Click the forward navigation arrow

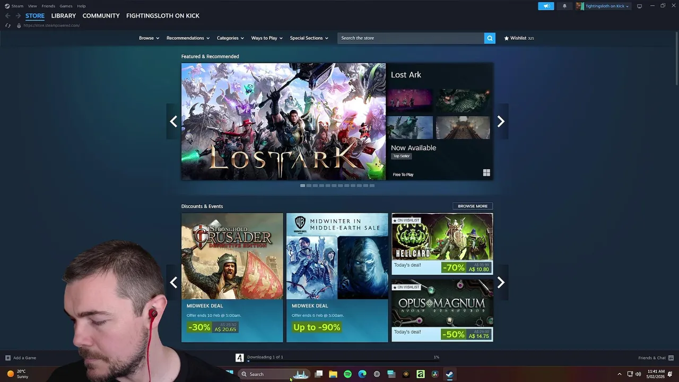pos(18,16)
